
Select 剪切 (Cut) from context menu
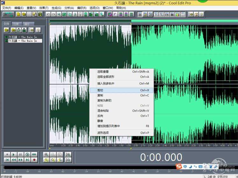100,90
